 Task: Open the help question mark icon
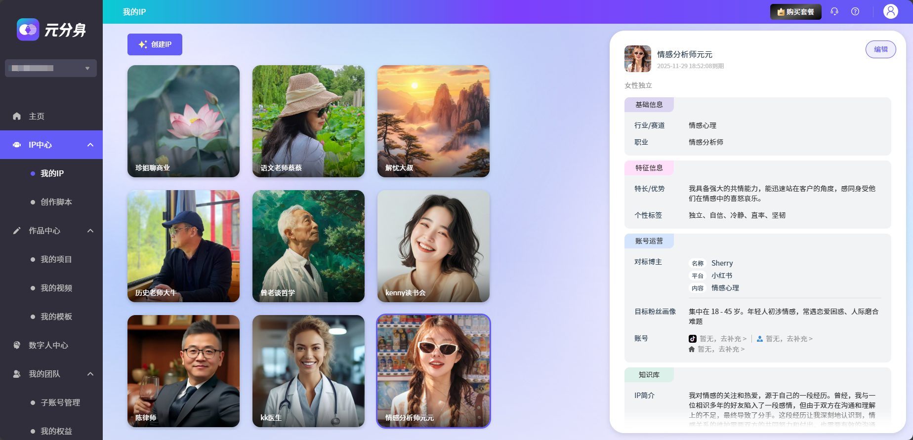click(855, 11)
